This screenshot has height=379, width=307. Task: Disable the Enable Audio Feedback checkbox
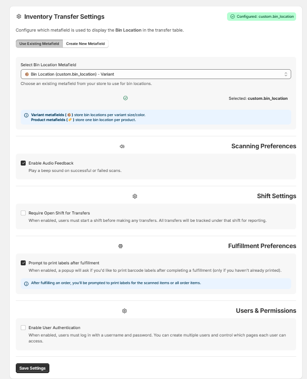click(23, 163)
